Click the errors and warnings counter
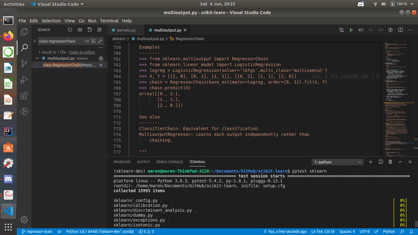418x235 pixels. tap(146, 232)
